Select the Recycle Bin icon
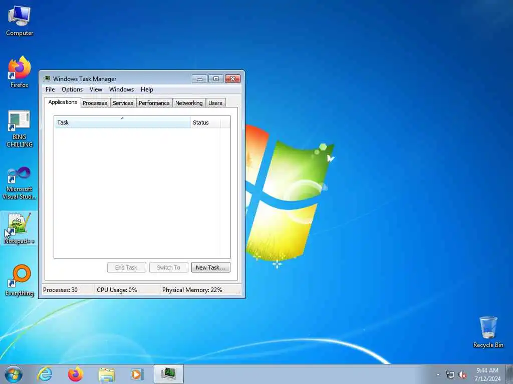This screenshot has width=513, height=384. tap(488, 332)
